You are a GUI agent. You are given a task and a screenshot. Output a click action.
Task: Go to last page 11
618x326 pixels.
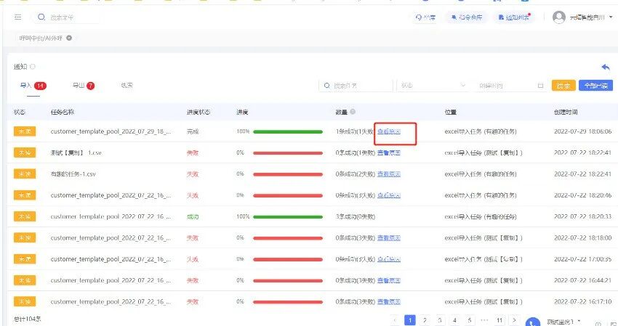point(499,320)
